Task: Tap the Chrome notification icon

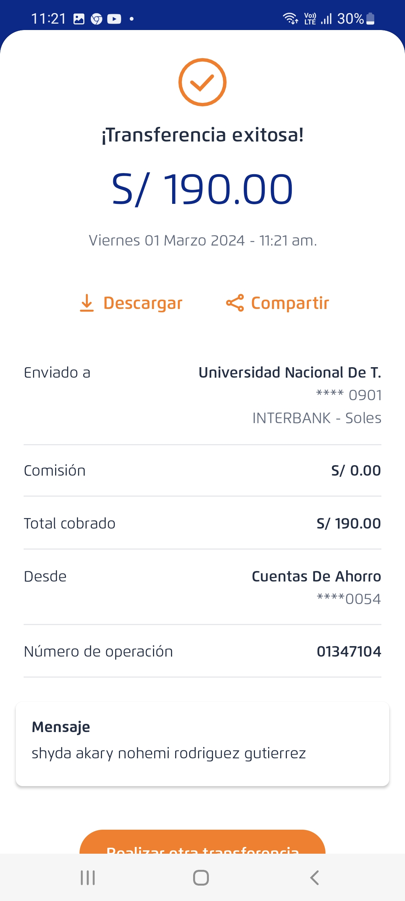Action: coord(97,19)
